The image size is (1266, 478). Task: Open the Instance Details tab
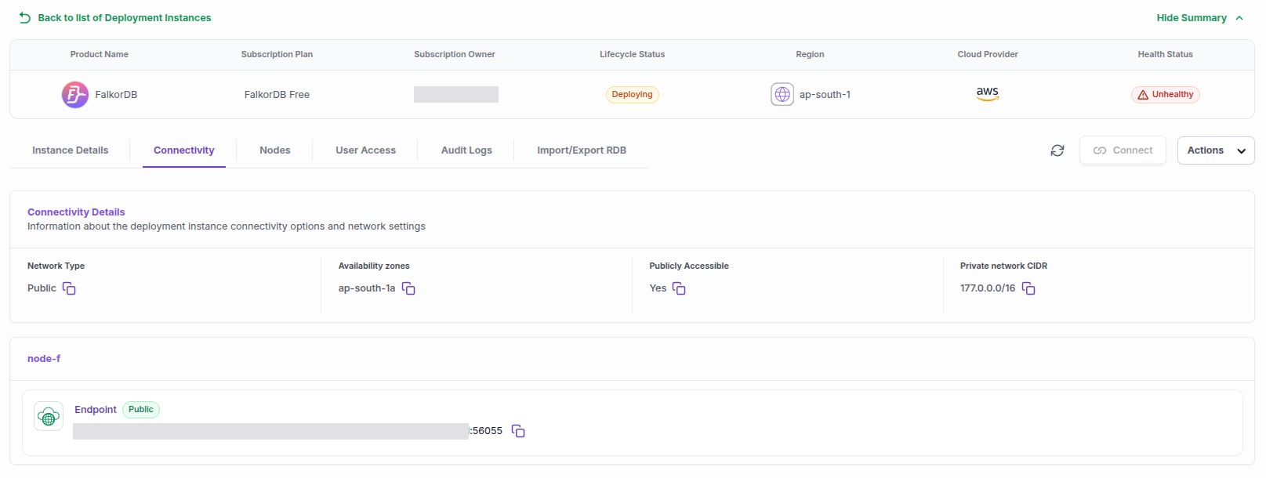click(x=71, y=150)
